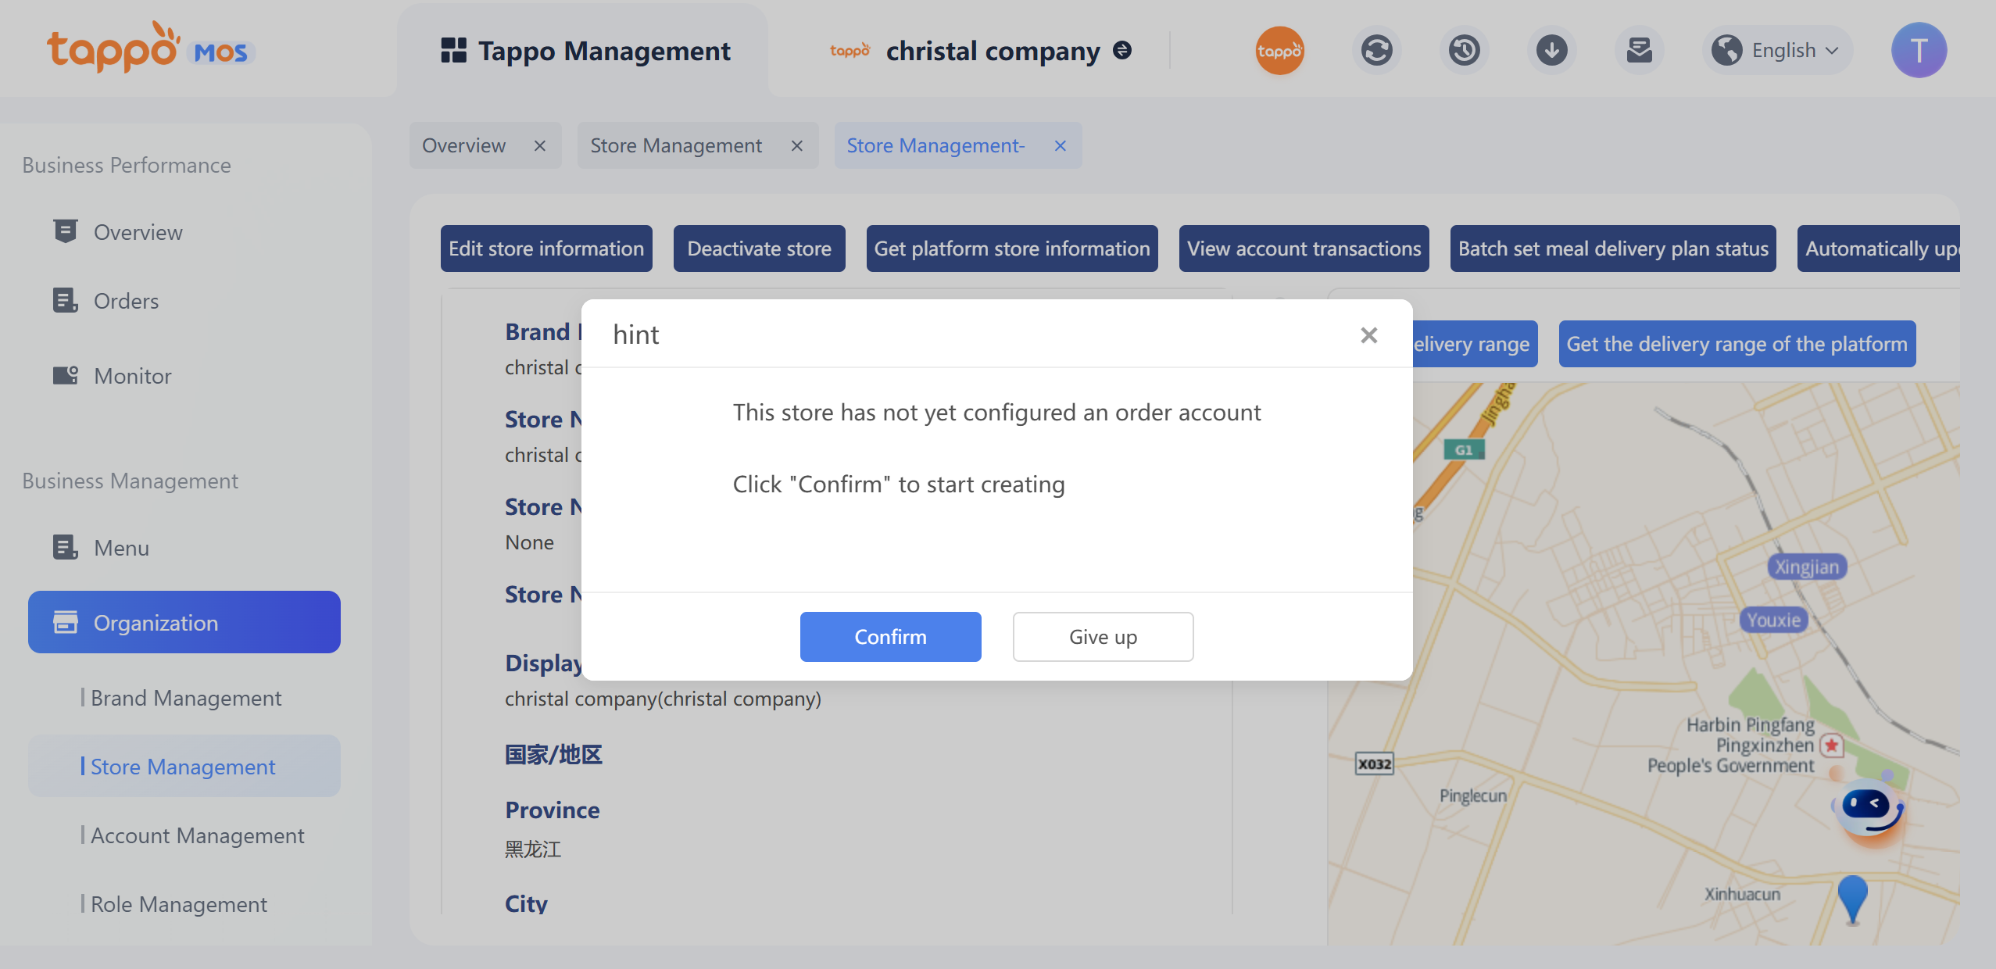Close the Store Management tab
This screenshot has width=1996, height=969.
point(796,146)
